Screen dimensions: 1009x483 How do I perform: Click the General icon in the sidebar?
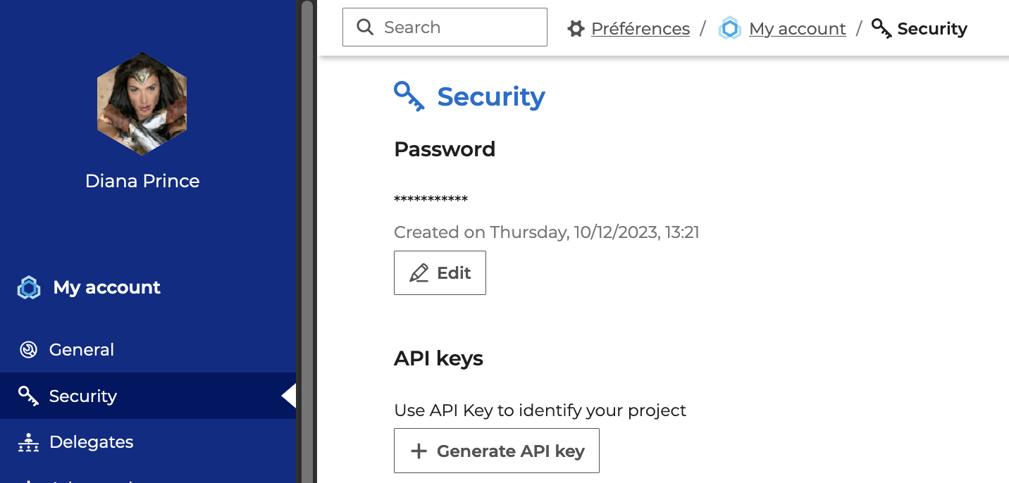(29, 350)
